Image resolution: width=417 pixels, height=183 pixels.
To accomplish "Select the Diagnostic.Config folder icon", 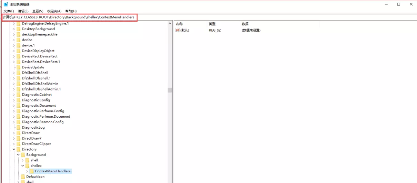I will pyautogui.click(x=19, y=100).
